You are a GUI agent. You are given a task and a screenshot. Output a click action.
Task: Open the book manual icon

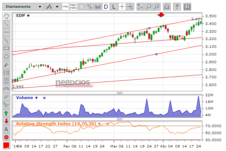click(x=187, y=7)
